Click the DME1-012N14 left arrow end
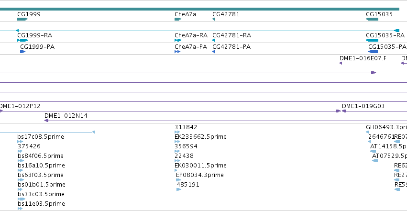Image resolution: width=407 pixels, height=211 pixels. click(x=46, y=121)
